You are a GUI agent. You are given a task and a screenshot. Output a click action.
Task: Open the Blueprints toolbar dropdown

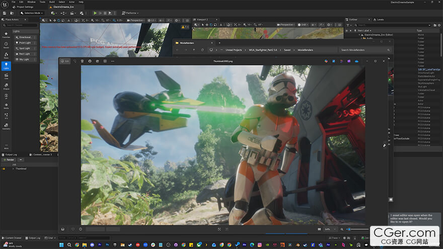point(63,13)
